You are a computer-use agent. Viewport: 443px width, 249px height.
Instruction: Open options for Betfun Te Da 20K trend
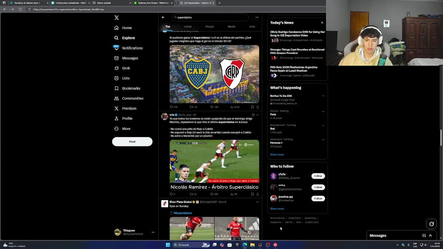click(x=323, y=96)
